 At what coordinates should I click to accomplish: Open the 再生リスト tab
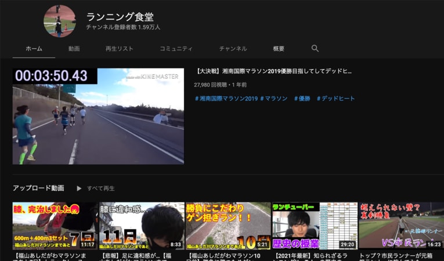pos(119,49)
